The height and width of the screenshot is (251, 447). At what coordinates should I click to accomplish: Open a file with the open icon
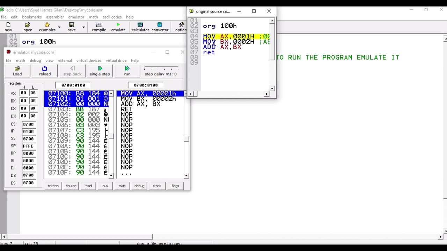28,27
